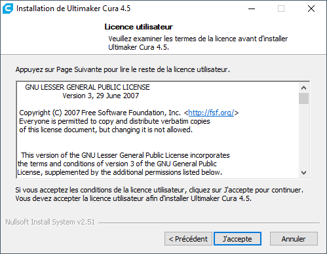Click the Nullsoft Install System v2.51 label
327x254 pixels.
point(50,222)
